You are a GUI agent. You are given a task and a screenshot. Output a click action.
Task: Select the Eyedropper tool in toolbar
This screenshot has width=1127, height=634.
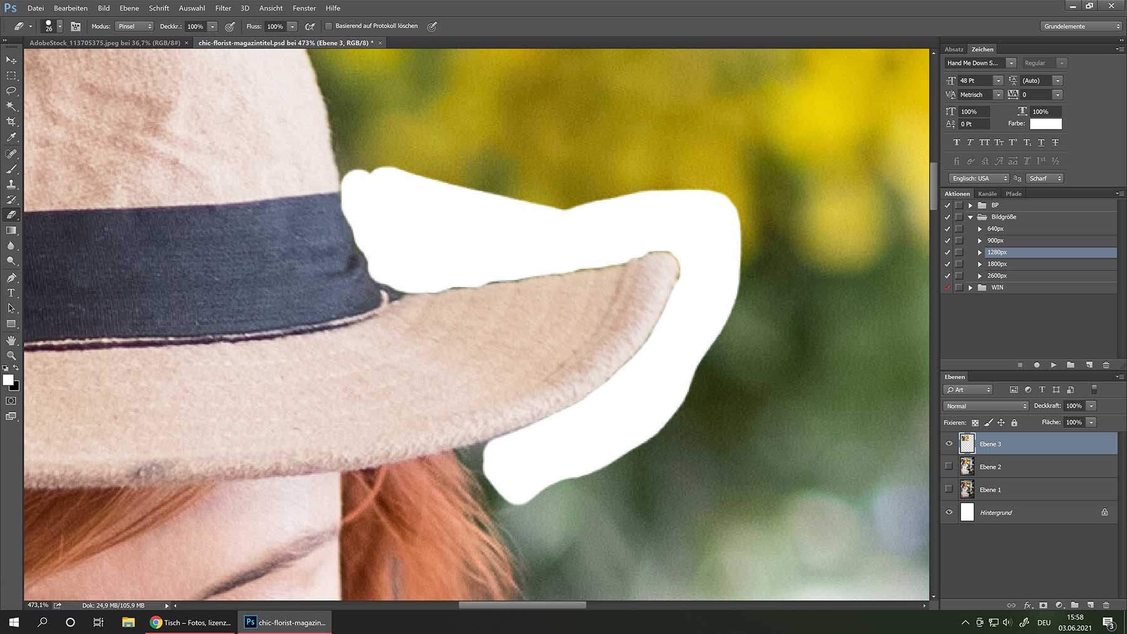tap(11, 138)
